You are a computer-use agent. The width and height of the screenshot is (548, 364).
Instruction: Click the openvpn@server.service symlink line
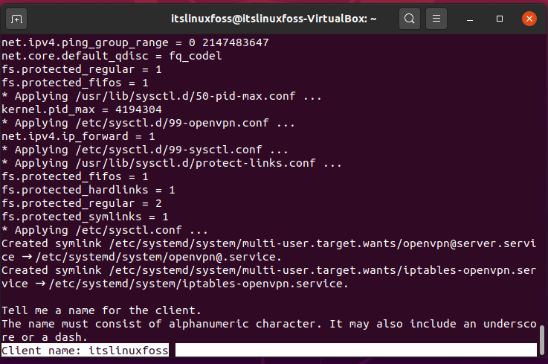[268, 243]
